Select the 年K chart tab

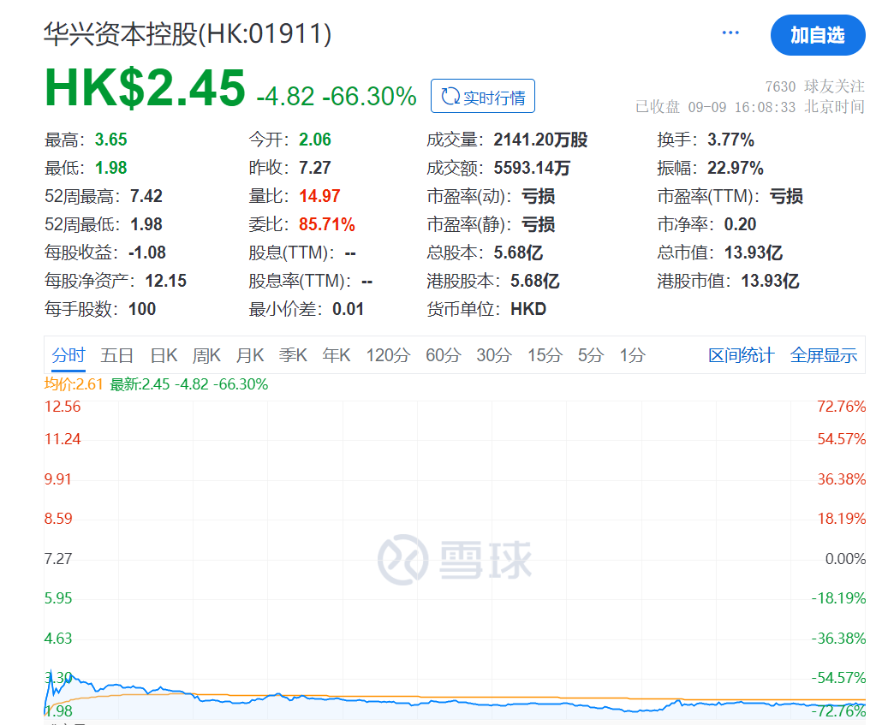pos(337,355)
